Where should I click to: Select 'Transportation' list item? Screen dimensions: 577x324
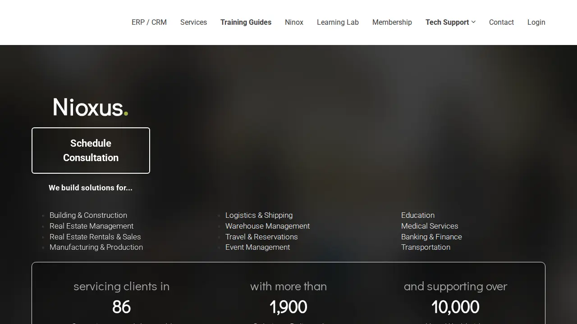(x=426, y=247)
